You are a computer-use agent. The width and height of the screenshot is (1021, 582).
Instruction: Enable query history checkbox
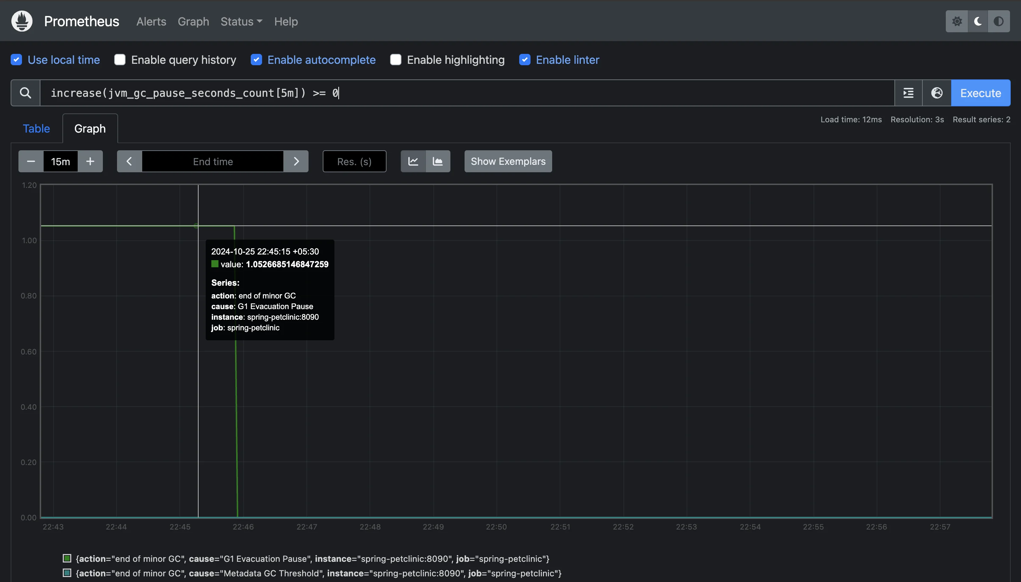point(120,60)
